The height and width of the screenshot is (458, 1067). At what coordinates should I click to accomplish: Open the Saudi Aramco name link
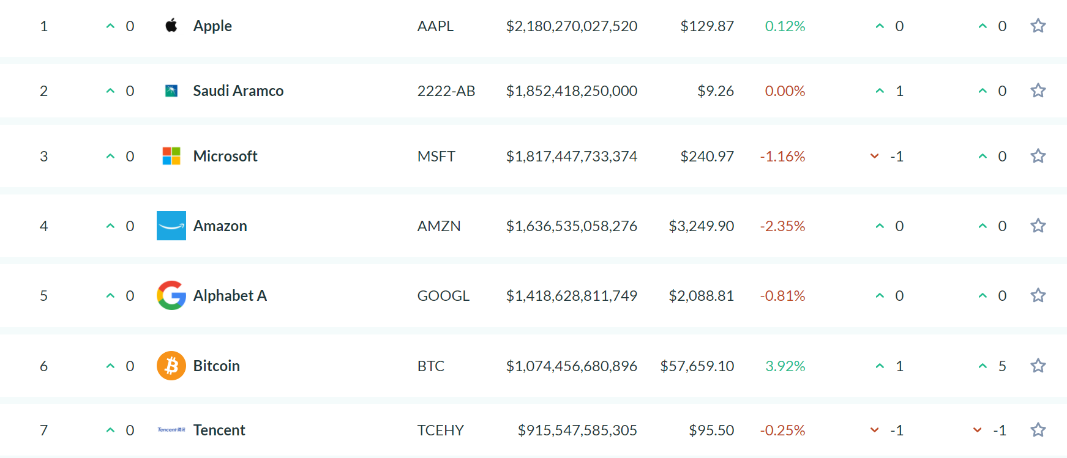pos(238,90)
